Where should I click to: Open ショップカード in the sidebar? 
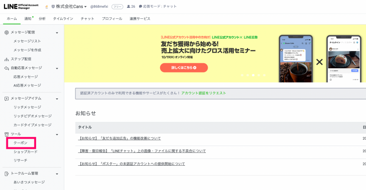click(x=26, y=152)
